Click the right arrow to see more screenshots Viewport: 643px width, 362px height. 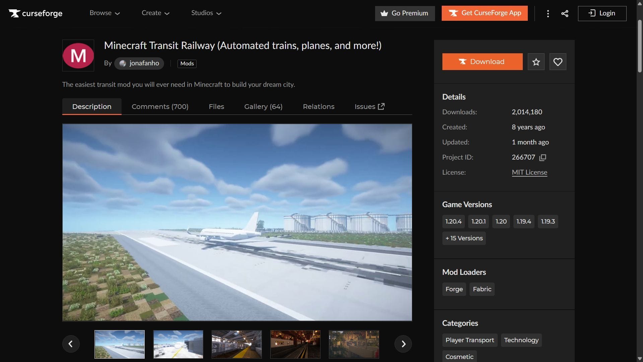(403, 344)
